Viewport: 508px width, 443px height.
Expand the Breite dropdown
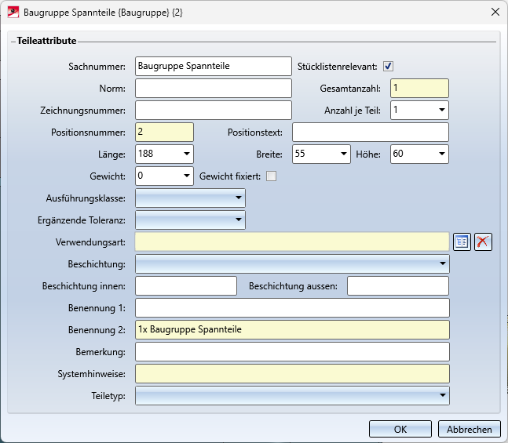click(344, 154)
